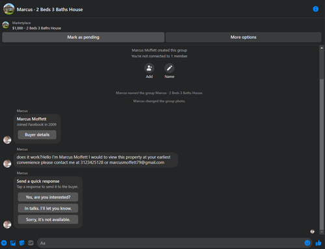Open the emoji picker smiley icon

point(307,243)
